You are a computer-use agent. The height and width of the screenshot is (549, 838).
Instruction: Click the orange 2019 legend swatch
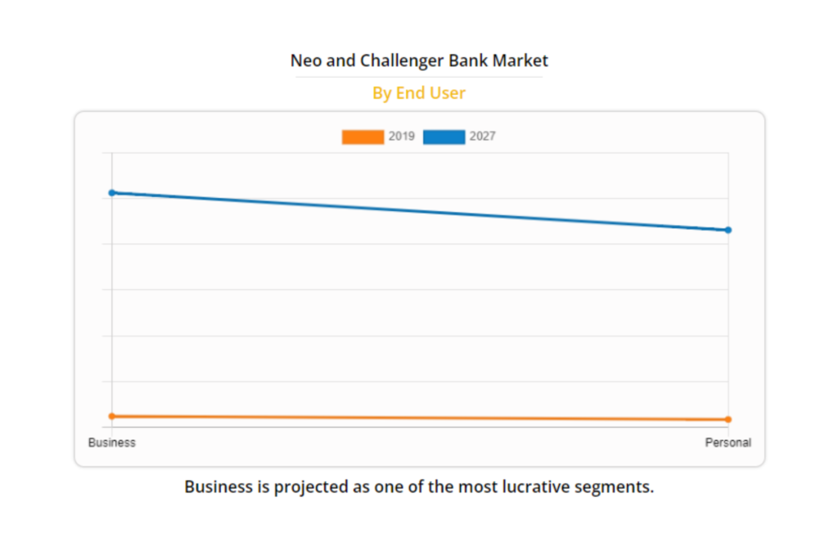(x=363, y=137)
